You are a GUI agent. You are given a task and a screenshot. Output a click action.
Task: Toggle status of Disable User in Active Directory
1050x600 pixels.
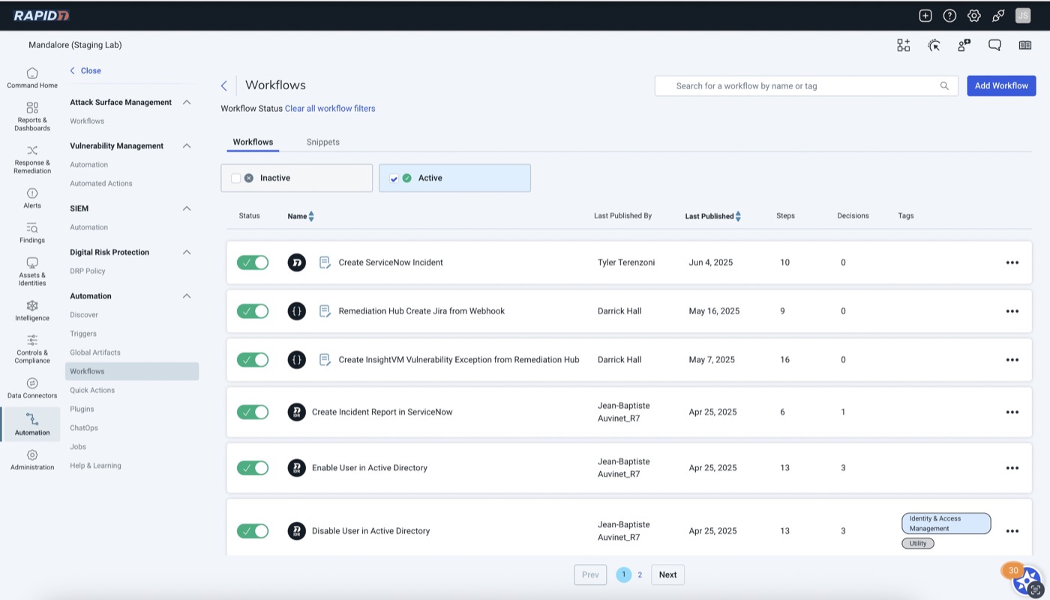coord(253,531)
